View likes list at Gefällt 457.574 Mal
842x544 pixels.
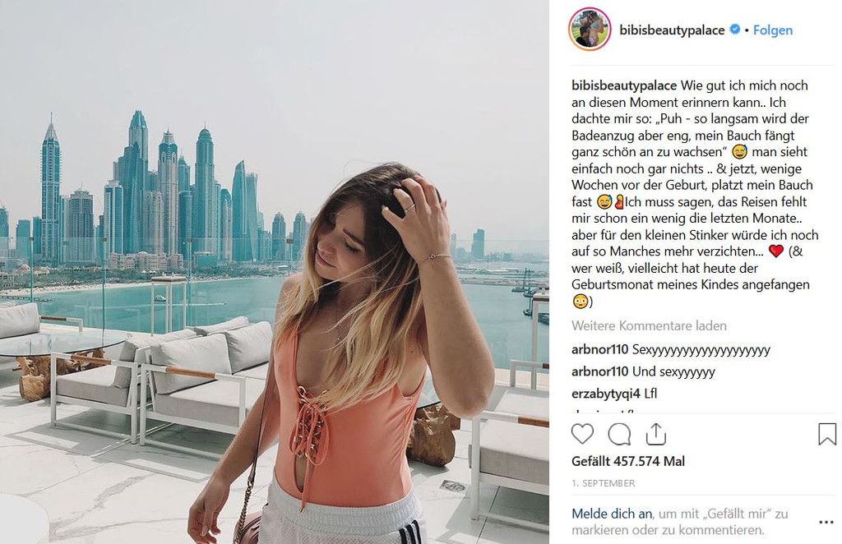click(627, 461)
